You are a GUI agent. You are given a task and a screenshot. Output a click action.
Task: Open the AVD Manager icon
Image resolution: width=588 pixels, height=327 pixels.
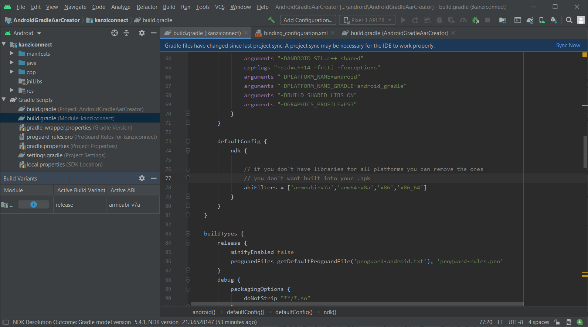542,20
